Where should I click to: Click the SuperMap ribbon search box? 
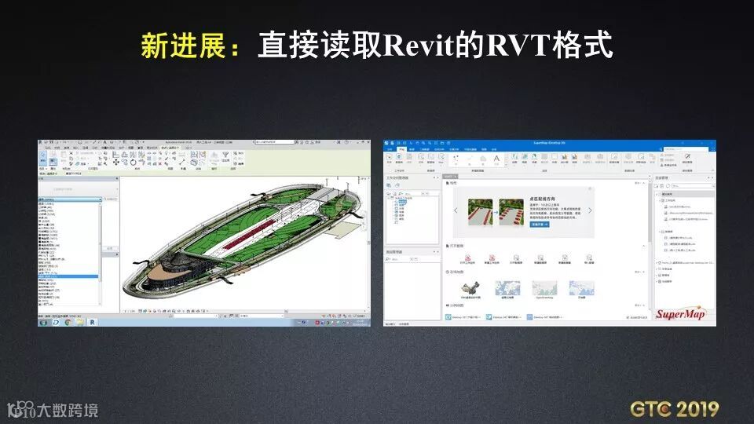(x=686, y=149)
